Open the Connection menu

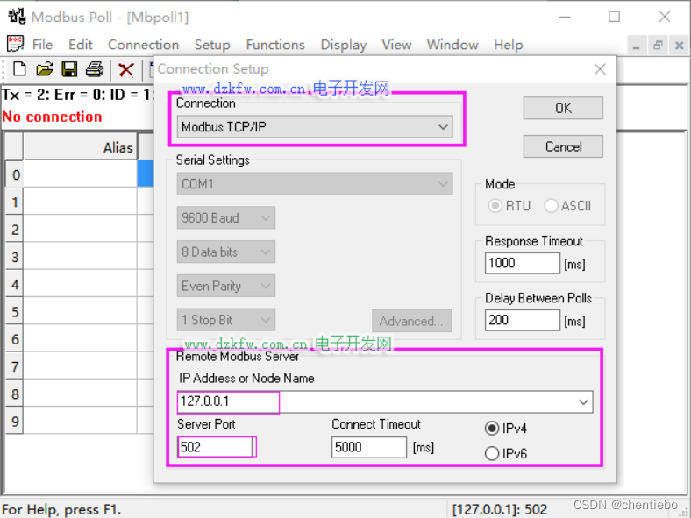[143, 45]
